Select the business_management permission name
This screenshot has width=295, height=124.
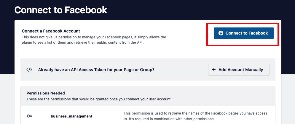coord(71,116)
